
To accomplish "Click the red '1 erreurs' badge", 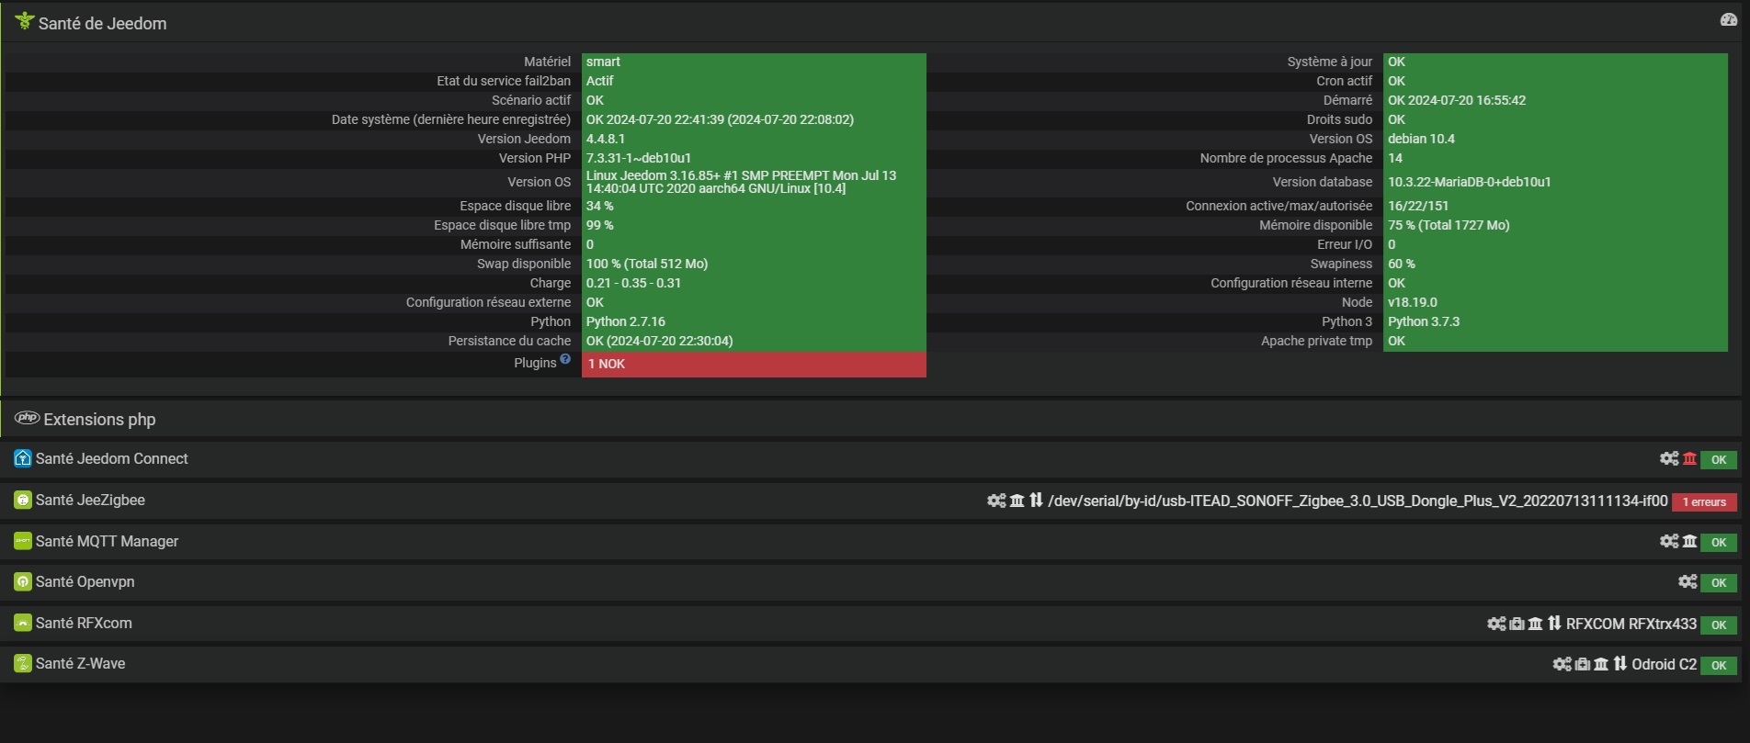I will click(x=1704, y=501).
